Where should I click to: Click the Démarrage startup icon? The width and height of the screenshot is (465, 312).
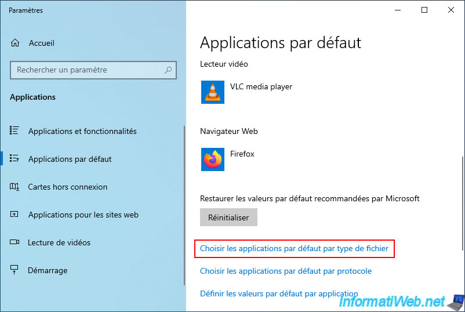[15, 270]
